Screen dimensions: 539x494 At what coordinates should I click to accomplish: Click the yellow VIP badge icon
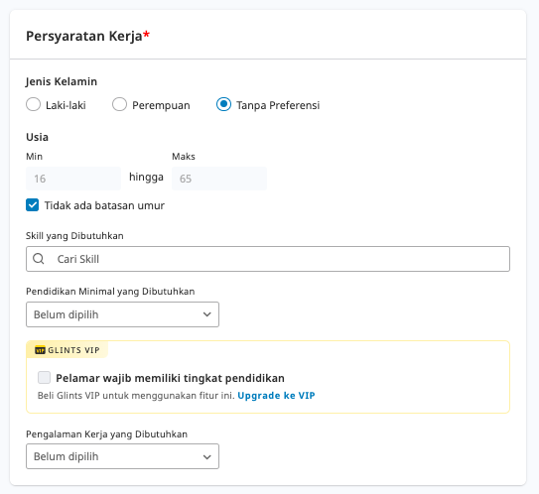[x=41, y=350]
